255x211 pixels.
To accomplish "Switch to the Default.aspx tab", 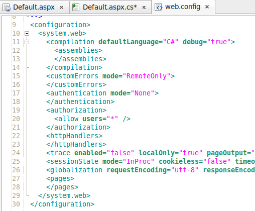I will 34,7.
